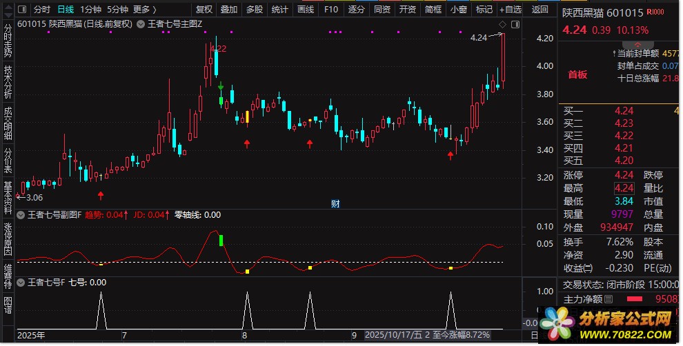Image resolution: width=683 pixels, height=346 pixels.
Task: Click the red buy arrow below August candle
Action: pos(247,143)
